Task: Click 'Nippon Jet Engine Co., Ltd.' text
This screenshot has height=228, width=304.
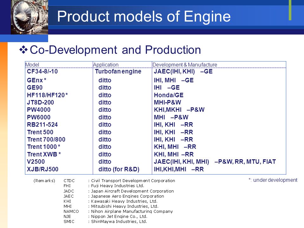Action: pos(119,216)
